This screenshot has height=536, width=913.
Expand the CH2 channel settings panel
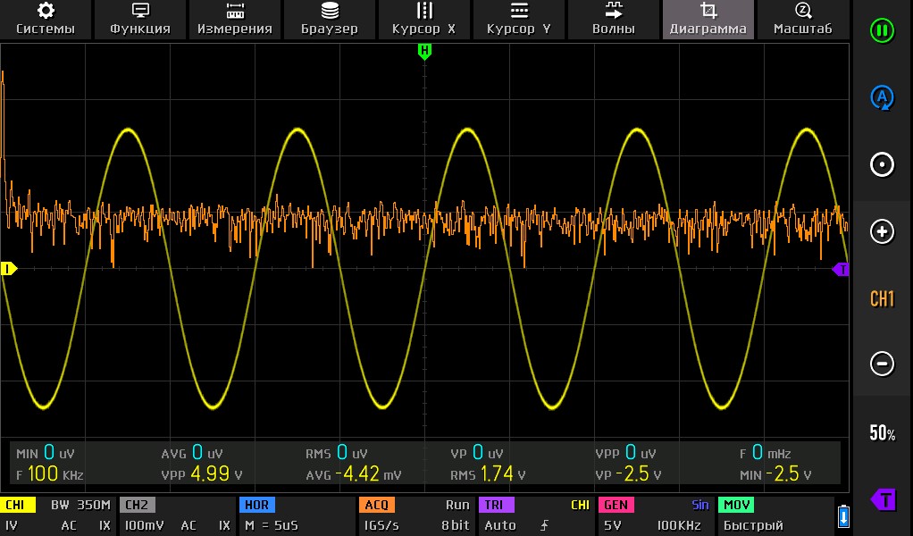(177, 515)
